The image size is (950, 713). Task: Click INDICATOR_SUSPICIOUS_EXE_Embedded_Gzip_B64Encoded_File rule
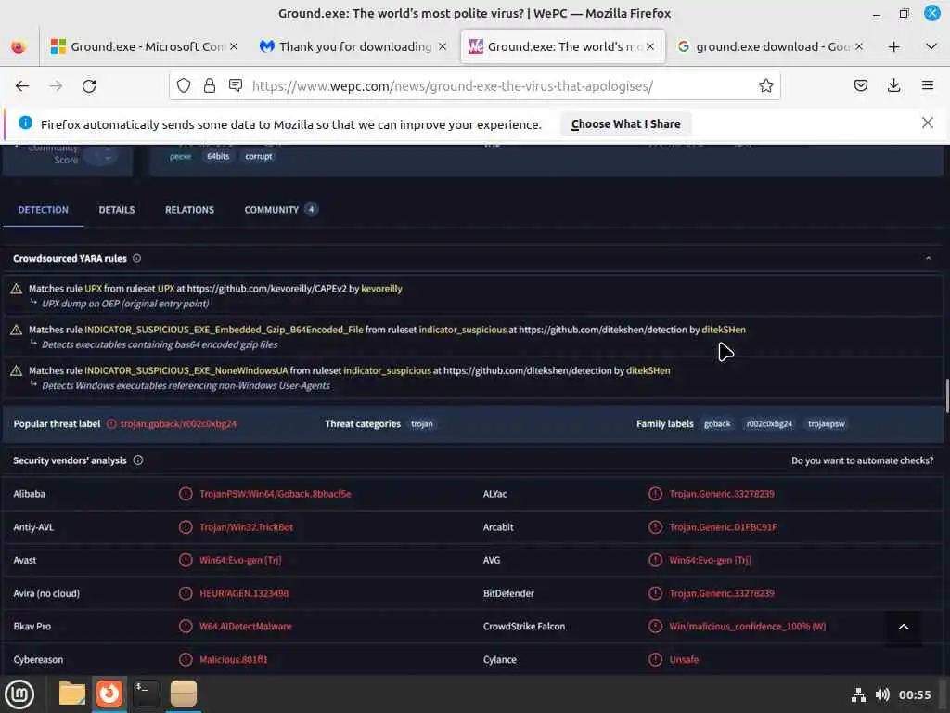(224, 330)
